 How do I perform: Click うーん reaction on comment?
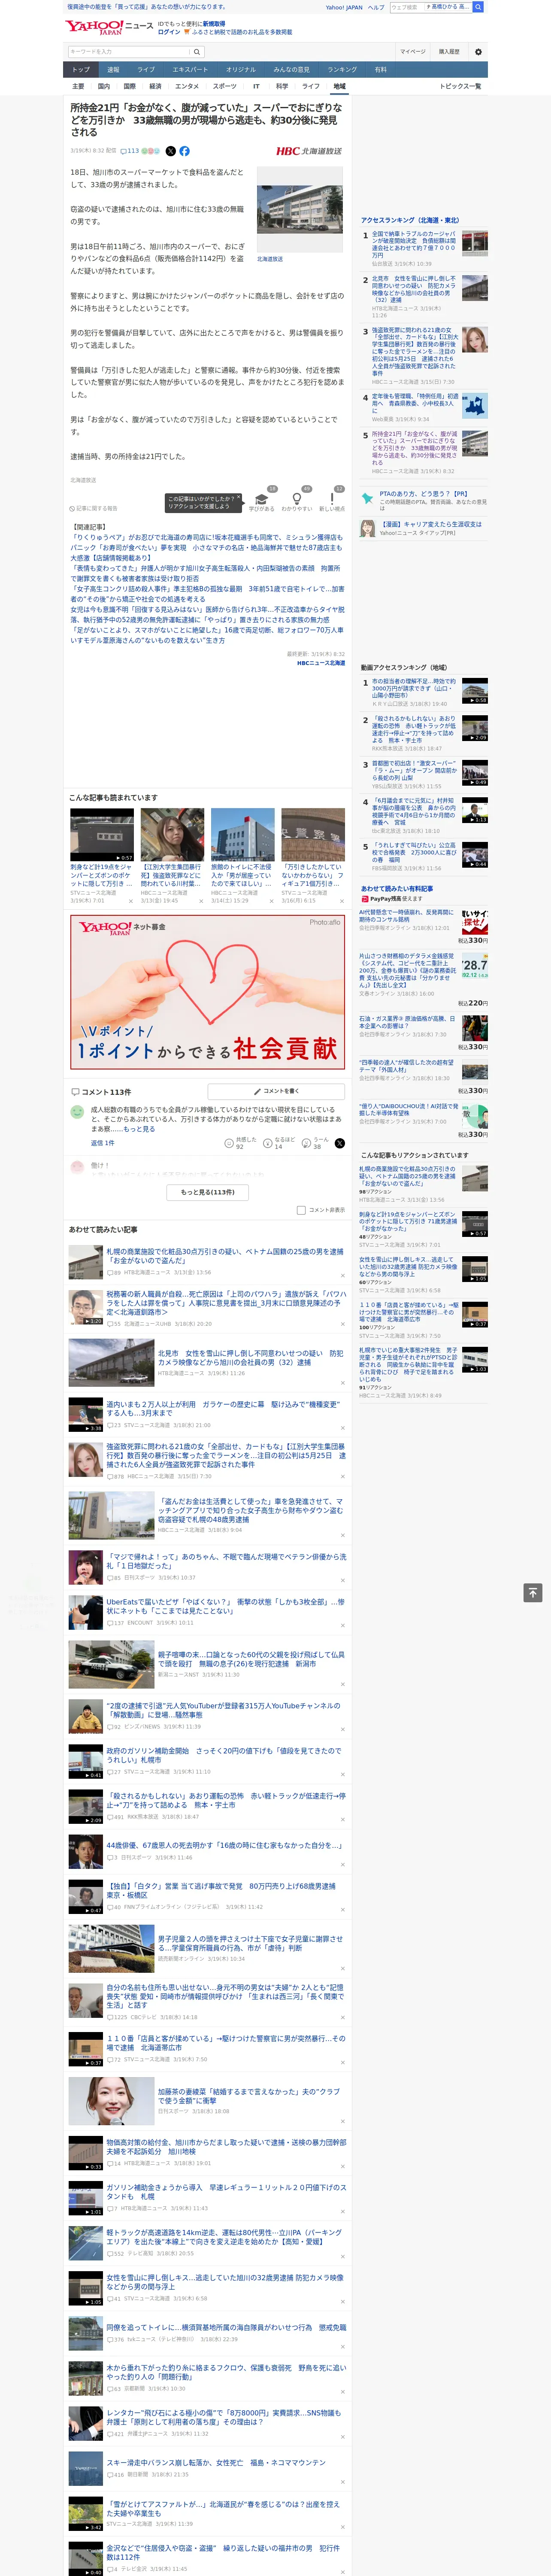pyautogui.click(x=316, y=1142)
